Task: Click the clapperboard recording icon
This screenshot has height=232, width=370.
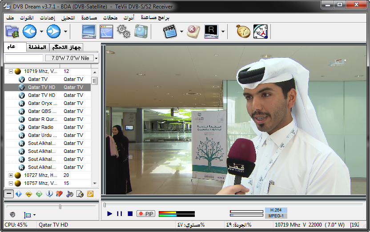Action: [x=170, y=32]
